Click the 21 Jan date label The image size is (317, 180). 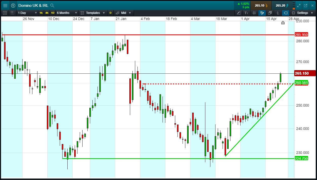[121, 19]
